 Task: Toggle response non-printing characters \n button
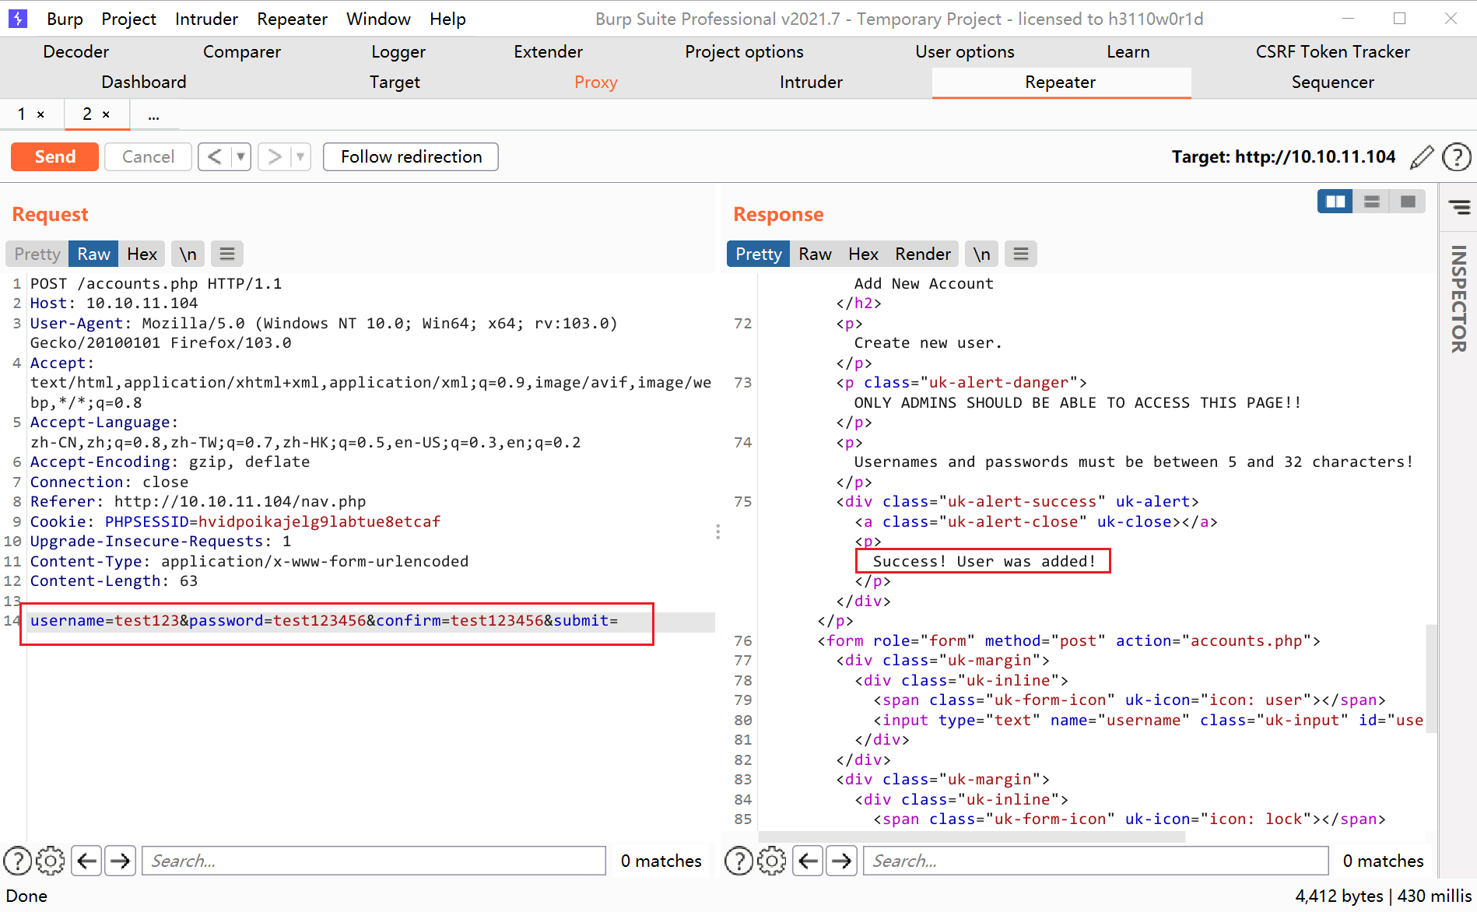point(981,254)
